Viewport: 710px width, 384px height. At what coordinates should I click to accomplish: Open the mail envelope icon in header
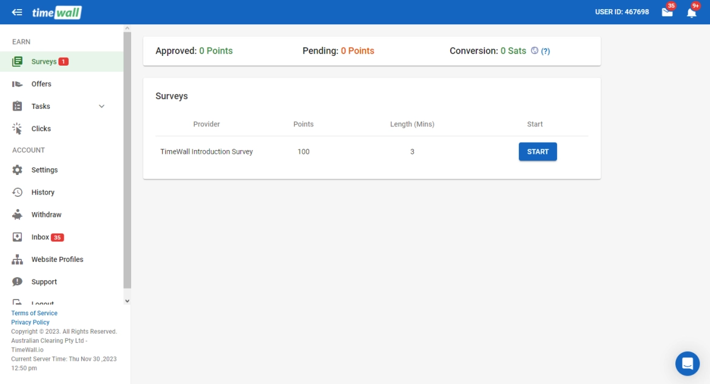tap(667, 12)
